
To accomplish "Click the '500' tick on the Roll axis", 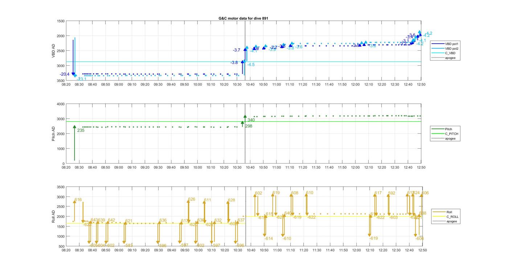I will 61,246.
